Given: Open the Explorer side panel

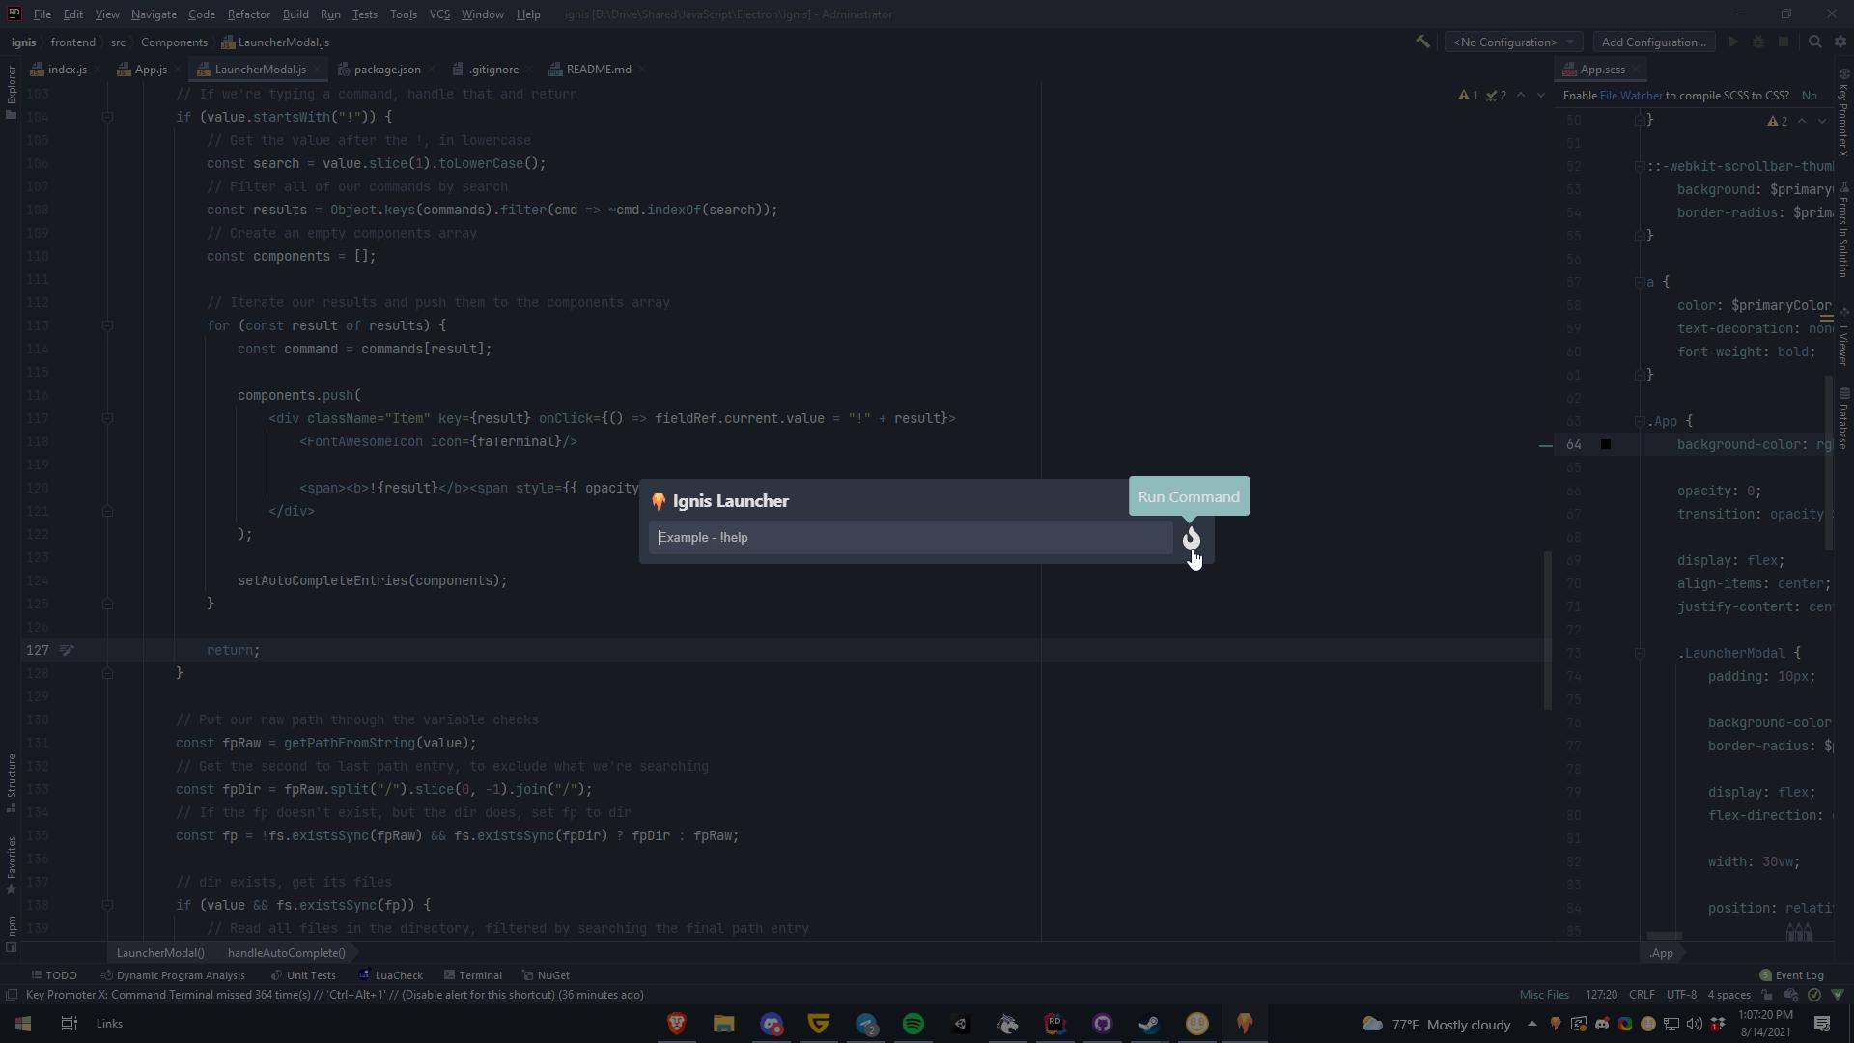Looking at the screenshot, I should pos(12,93).
